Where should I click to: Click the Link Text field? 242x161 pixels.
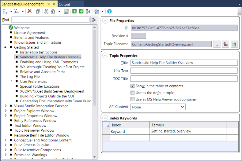pyautogui.click(x=184, y=71)
